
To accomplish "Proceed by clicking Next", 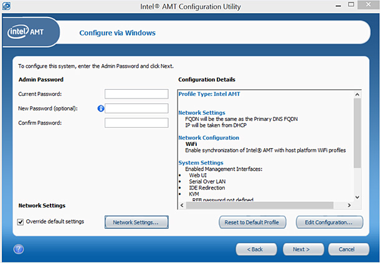I will pyautogui.click(x=301, y=249).
